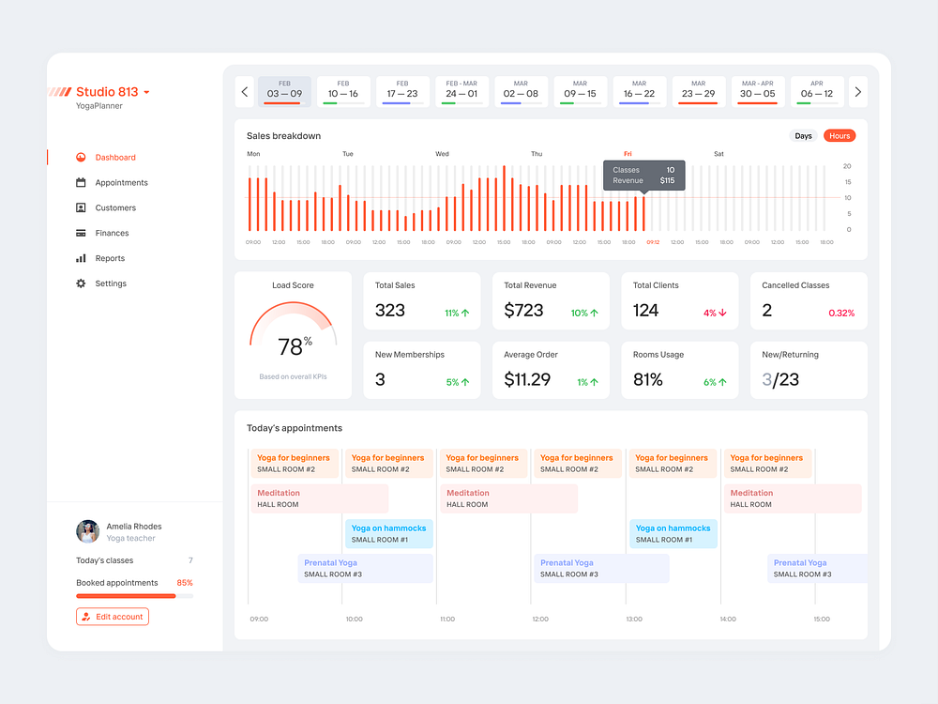Open Amelia Rhodes profile
The image size is (938, 704).
[87, 531]
